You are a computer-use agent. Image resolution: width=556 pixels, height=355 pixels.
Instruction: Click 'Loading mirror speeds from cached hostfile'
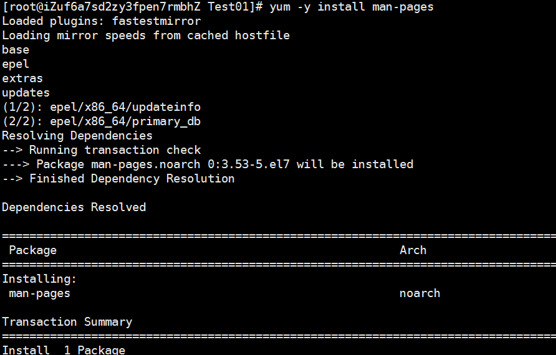click(146, 35)
